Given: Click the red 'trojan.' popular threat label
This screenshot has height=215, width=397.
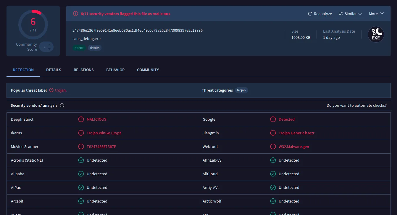Looking at the screenshot, I should [61, 90].
